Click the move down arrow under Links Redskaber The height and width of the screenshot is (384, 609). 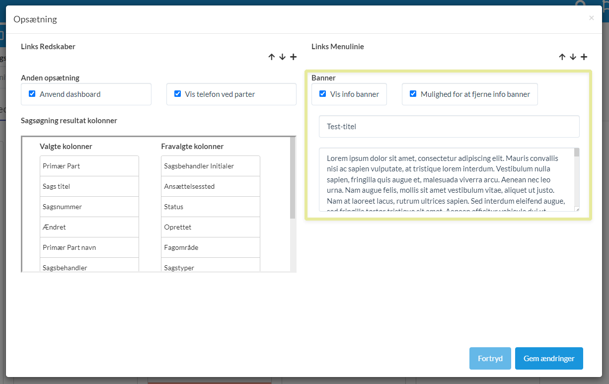point(282,57)
